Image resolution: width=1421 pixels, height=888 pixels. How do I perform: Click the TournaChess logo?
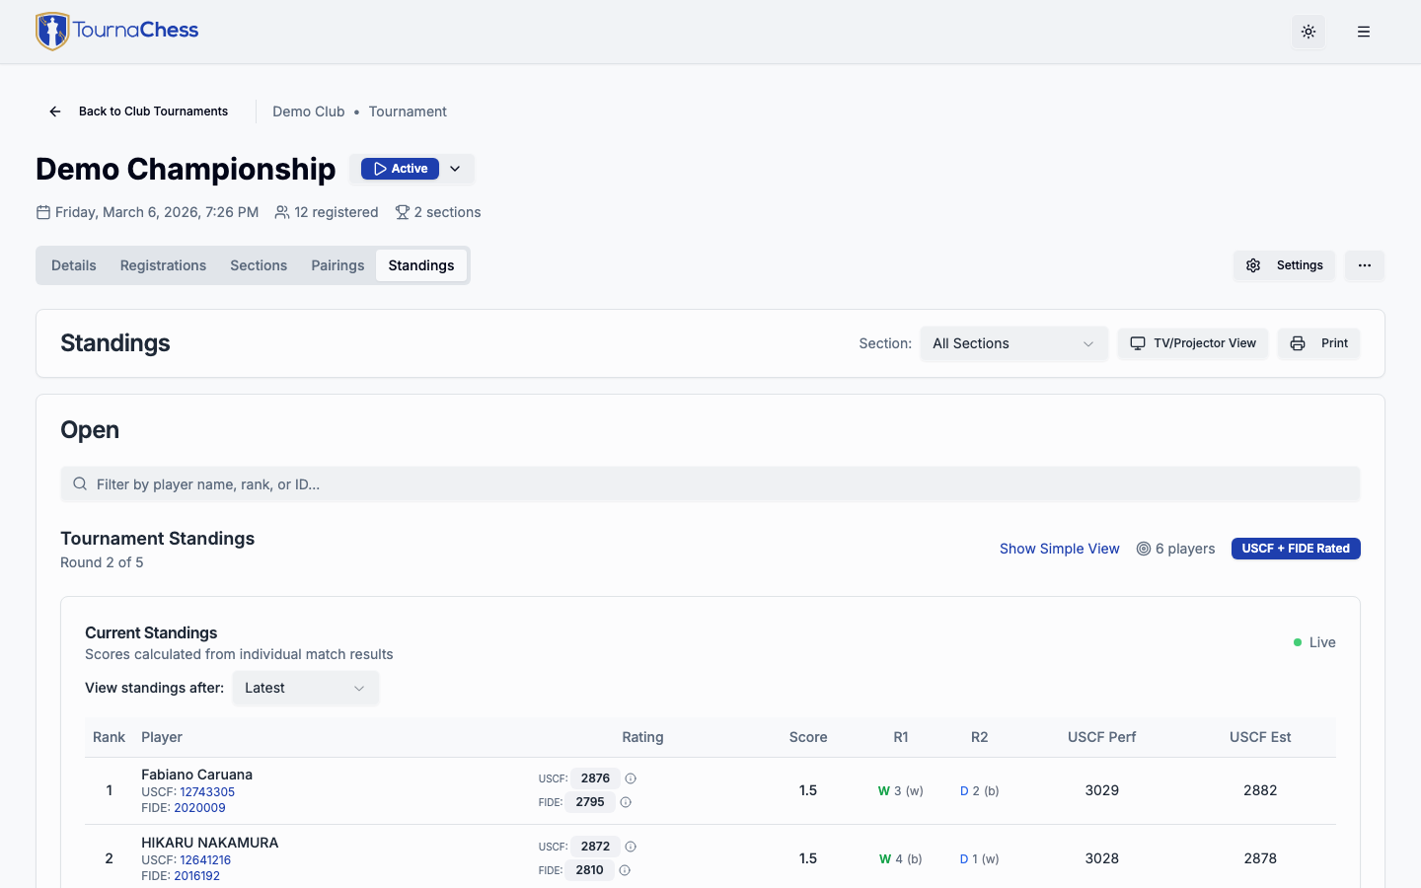pyautogui.click(x=117, y=31)
